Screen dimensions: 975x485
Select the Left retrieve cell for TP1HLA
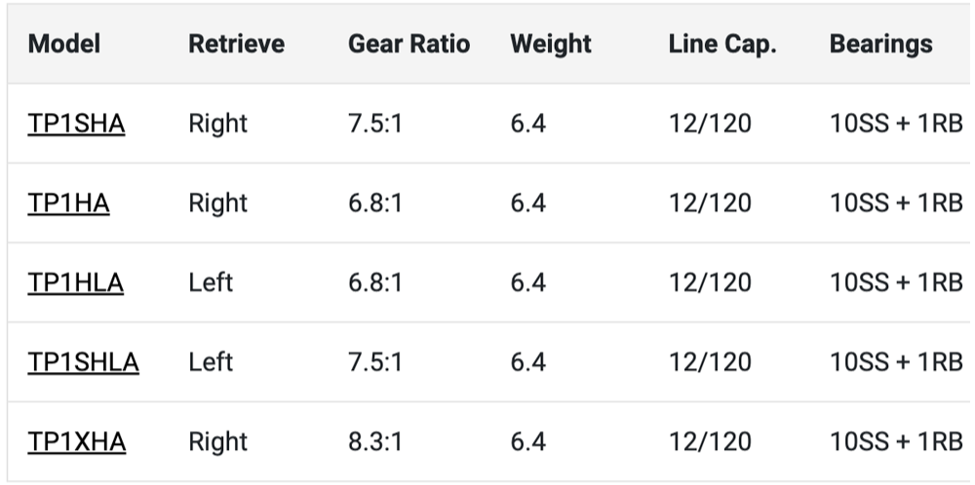(x=211, y=282)
